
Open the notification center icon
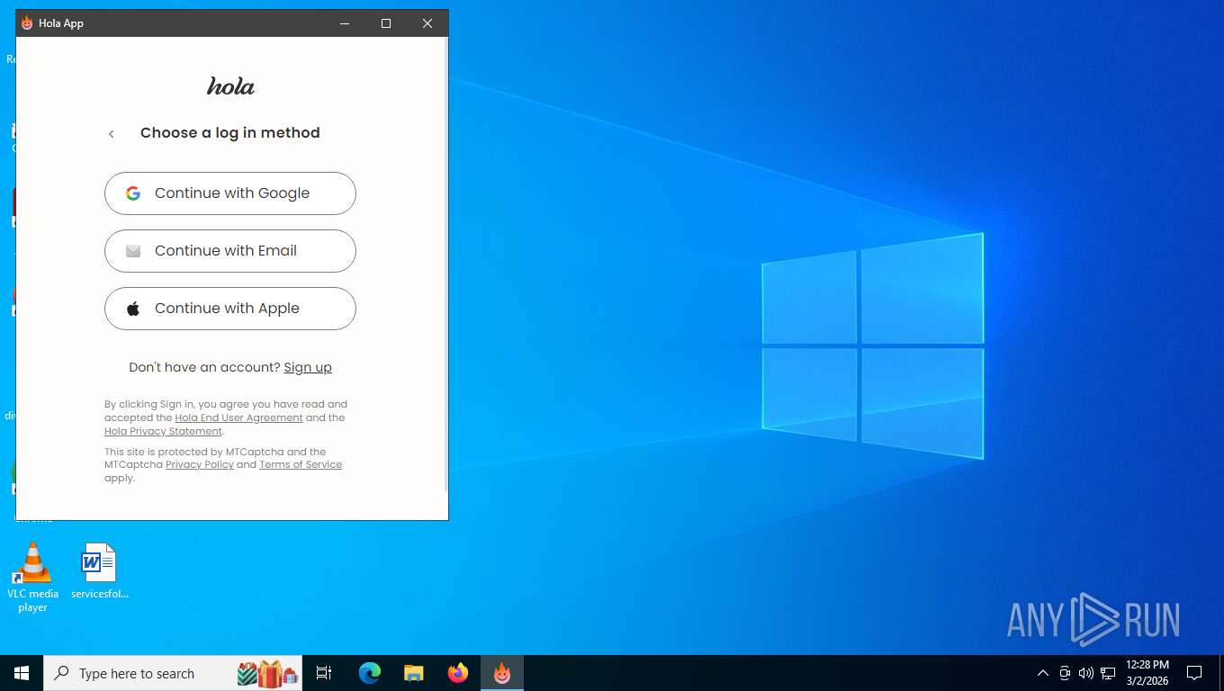click(1194, 673)
